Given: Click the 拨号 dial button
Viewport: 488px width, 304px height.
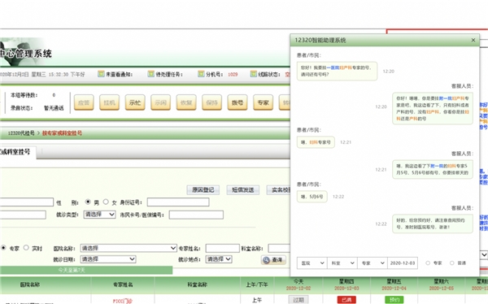Looking at the screenshot, I should (x=237, y=102).
